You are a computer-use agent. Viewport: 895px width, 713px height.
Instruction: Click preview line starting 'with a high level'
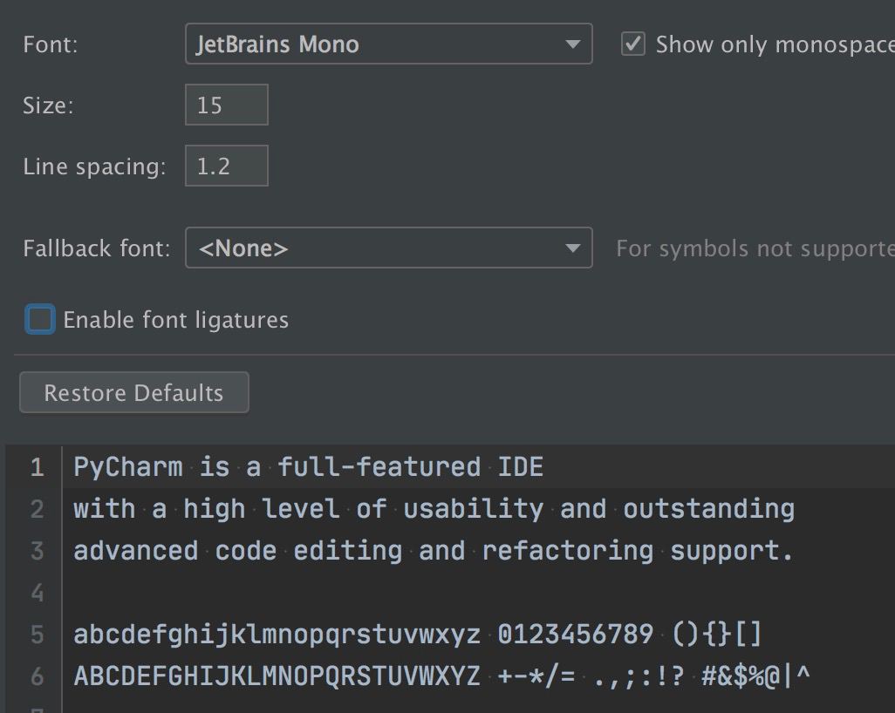click(x=434, y=509)
